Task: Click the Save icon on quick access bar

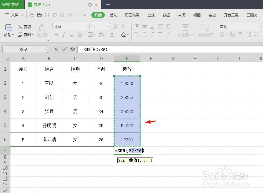Action: [x=40, y=15]
